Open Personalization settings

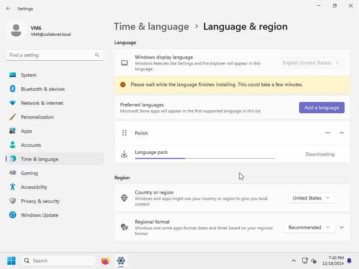[54, 117]
